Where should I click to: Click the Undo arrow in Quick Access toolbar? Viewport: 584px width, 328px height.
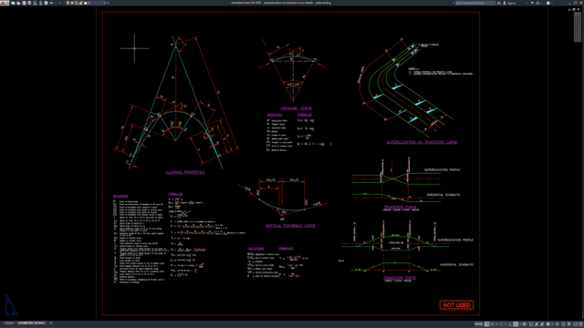(52, 3)
